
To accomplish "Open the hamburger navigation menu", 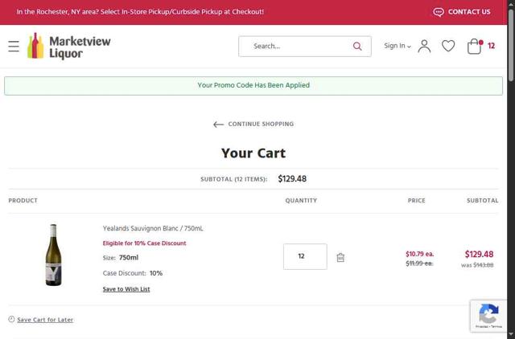I will click(14, 47).
